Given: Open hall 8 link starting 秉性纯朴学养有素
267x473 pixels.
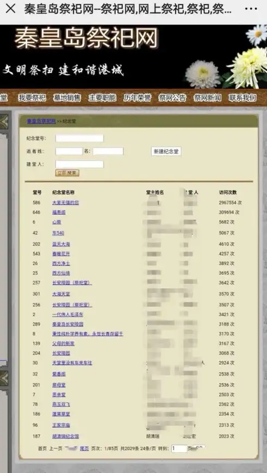Looking at the screenshot, I should pyautogui.click(x=88, y=334).
